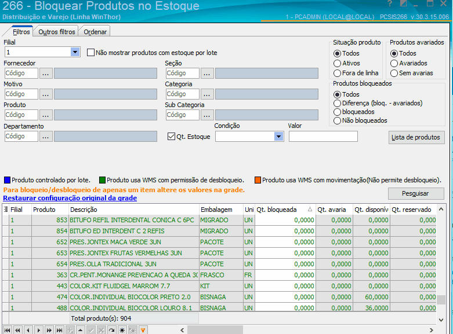Open Categoria lookup ellipsis button
This screenshot has height=334, width=453.
click(x=207, y=94)
